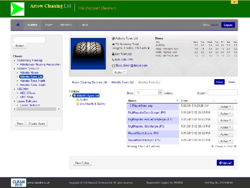This screenshot has width=250, height=188.
Task: Sort by Name column arrow
Action: [x=177, y=100]
